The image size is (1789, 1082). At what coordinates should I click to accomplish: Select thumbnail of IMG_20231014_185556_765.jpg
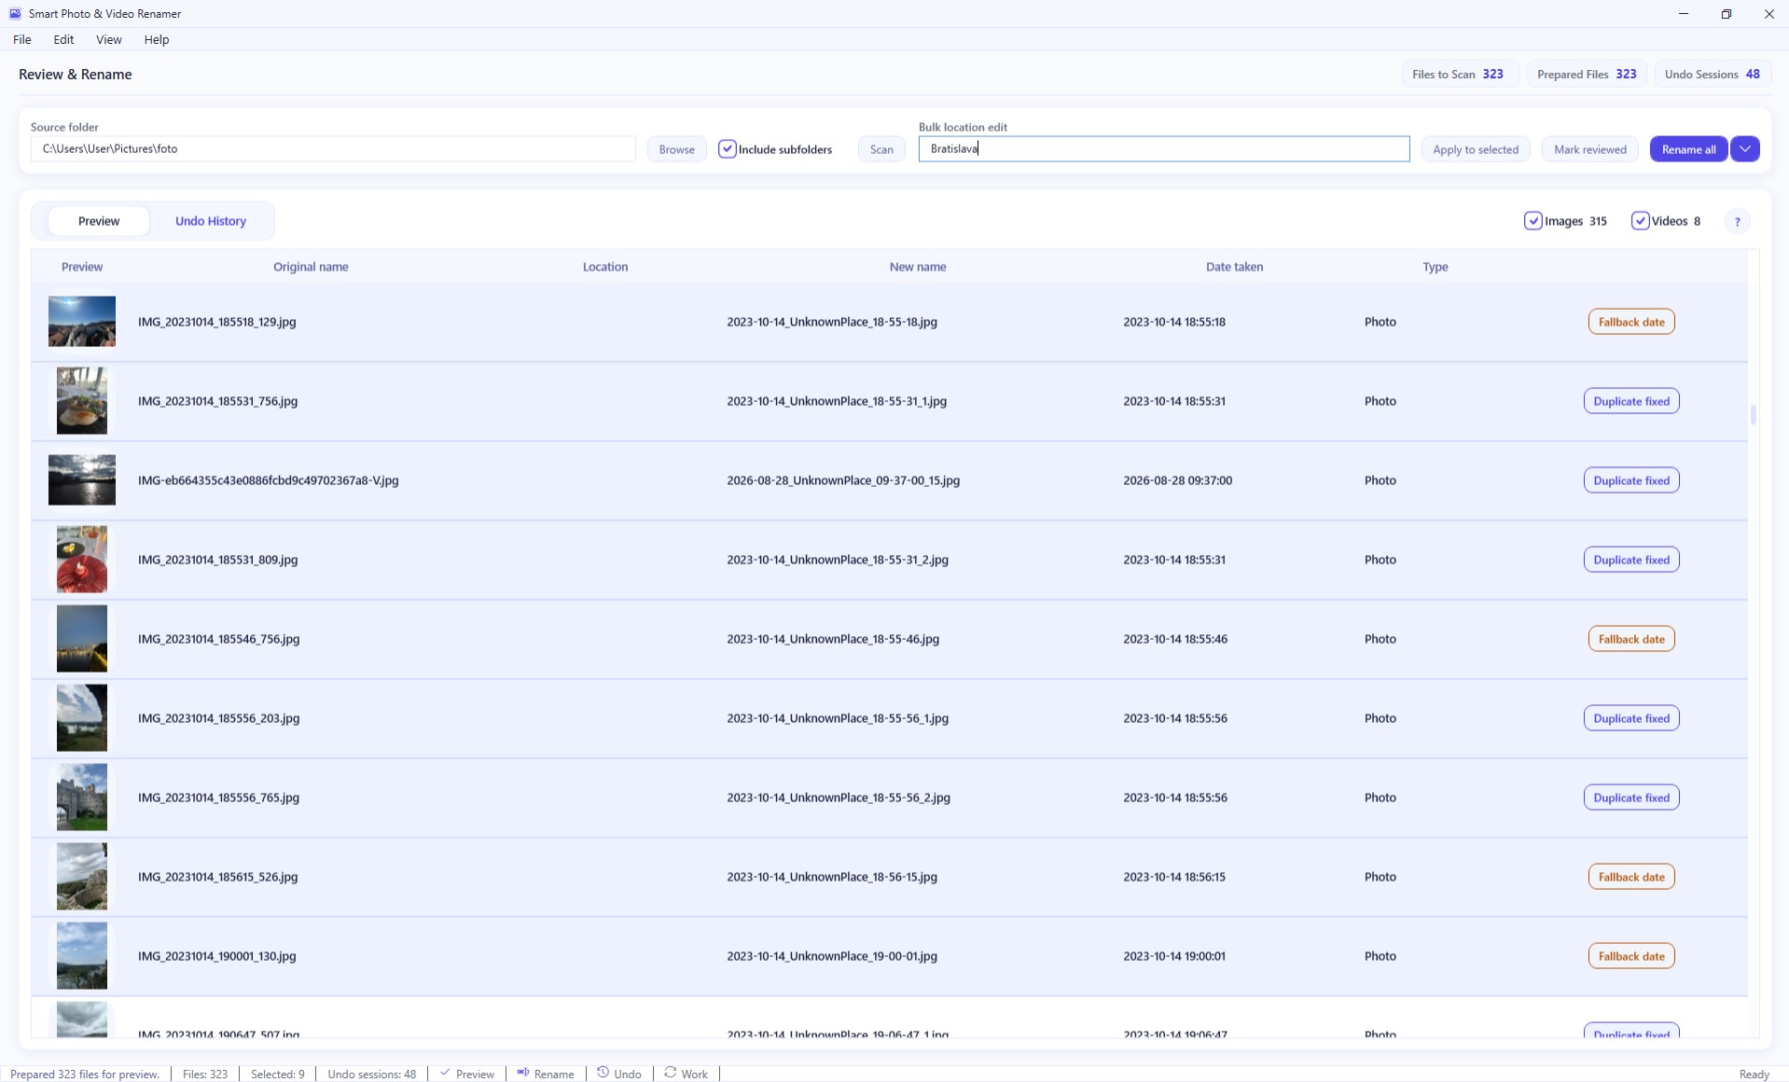(82, 798)
